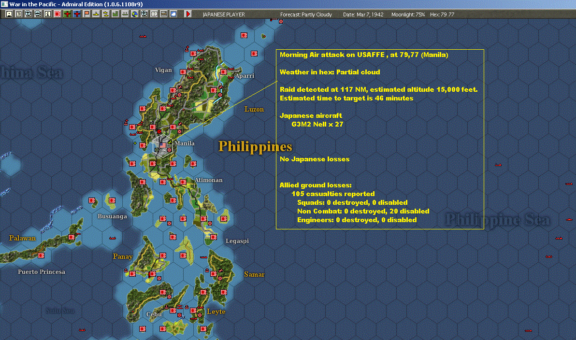576x340 pixels.
Task: Click the green land area toolbar icon
Action: point(115,14)
